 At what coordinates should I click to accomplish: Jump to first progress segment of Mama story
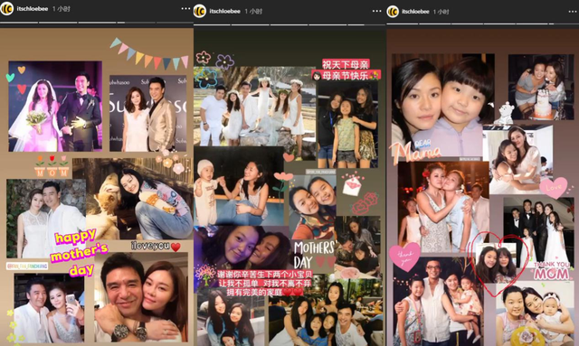[402, 24]
